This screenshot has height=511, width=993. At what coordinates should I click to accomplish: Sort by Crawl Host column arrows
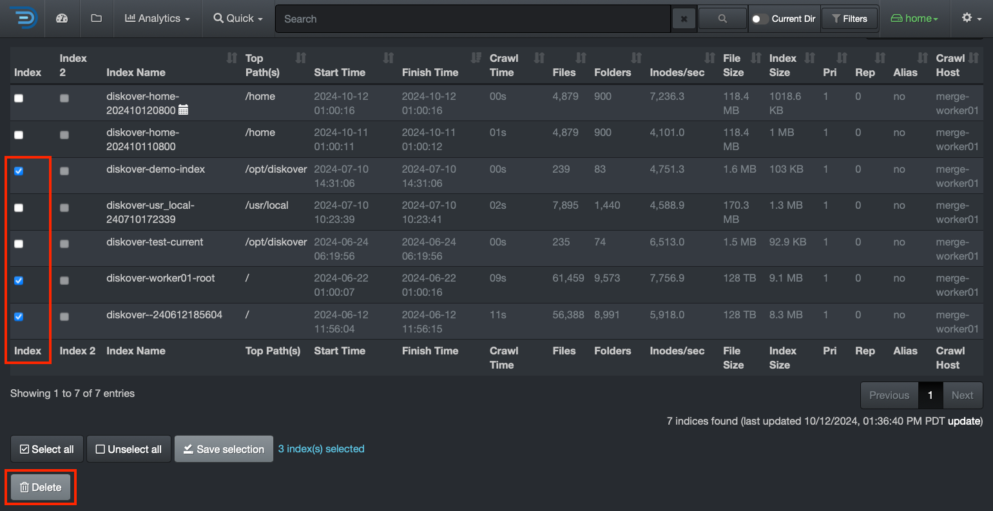(974, 59)
